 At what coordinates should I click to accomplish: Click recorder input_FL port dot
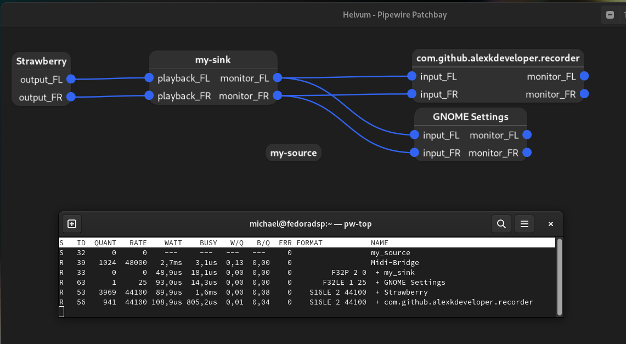412,76
